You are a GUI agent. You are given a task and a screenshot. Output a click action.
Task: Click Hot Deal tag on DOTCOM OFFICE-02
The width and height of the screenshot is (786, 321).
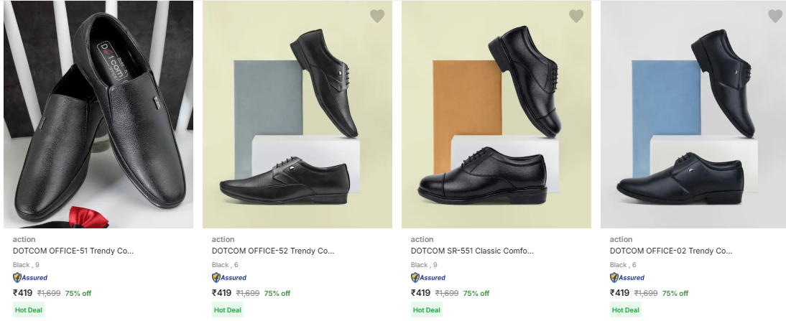point(626,310)
